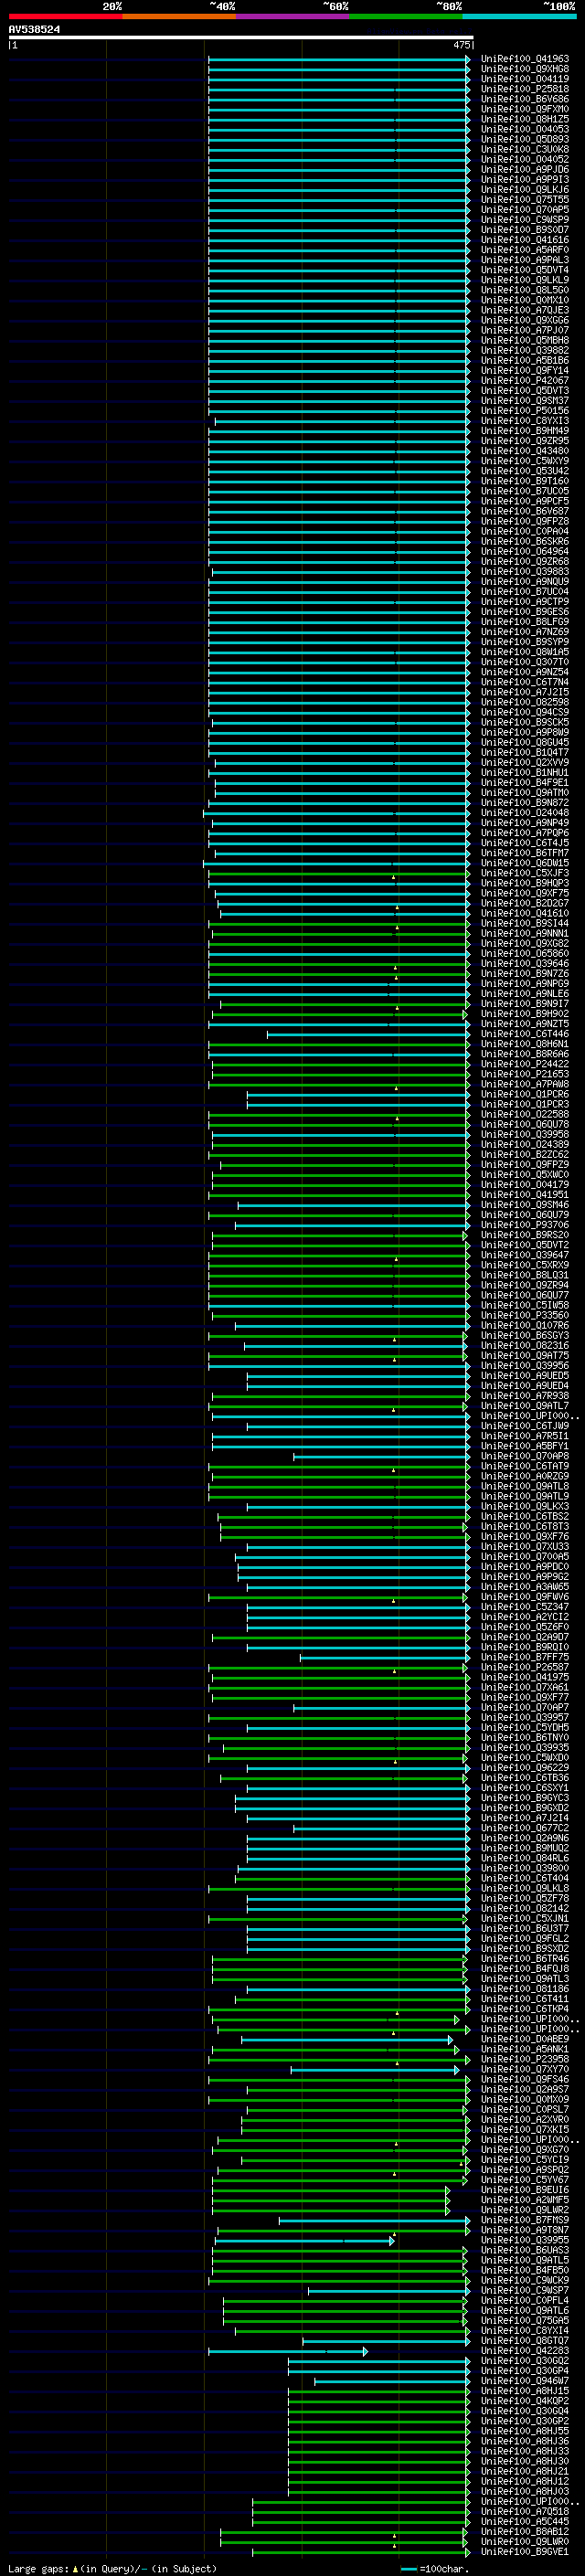Select UniRef100_B7FMS9 label
585x2576 pixels.
[524, 2220]
